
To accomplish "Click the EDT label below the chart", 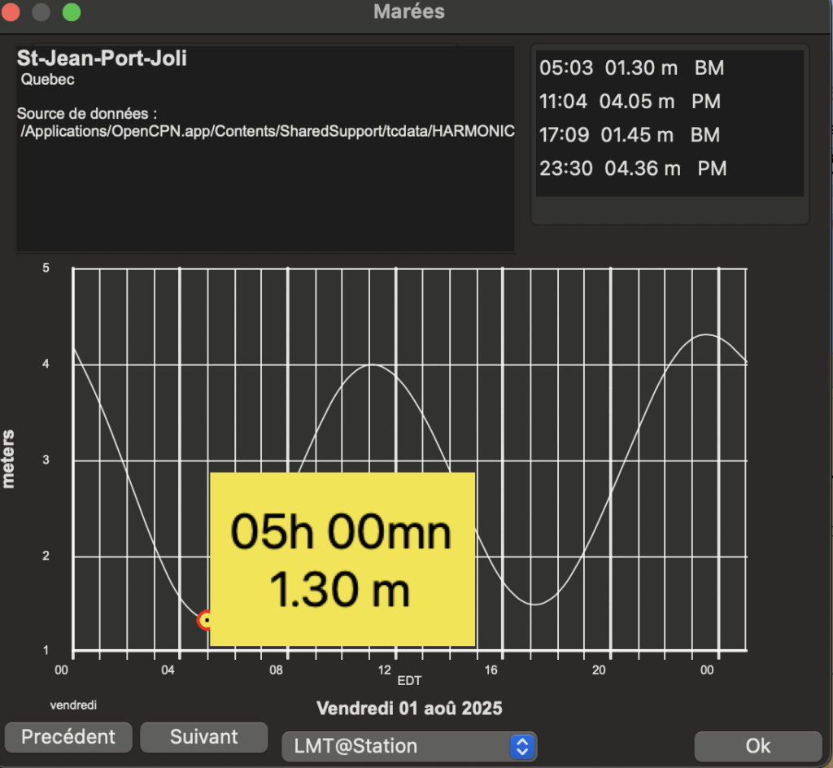I will pos(409,679).
